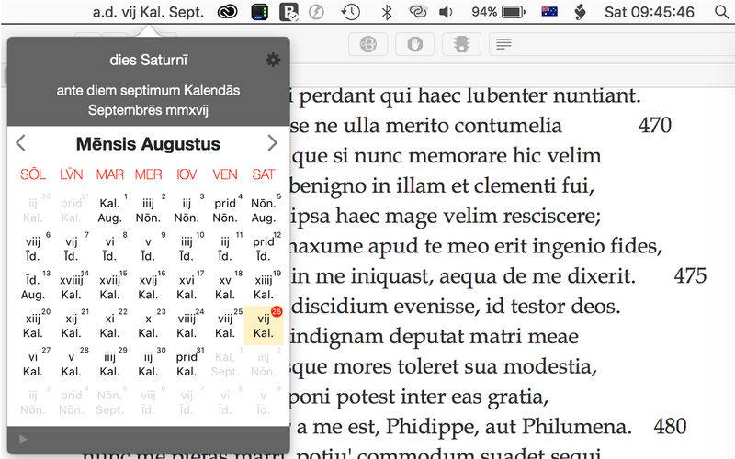The height and width of the screenshot is (459, 735).
Task: Select xiij Kal. day 20
Action: [x=33, y=326]
